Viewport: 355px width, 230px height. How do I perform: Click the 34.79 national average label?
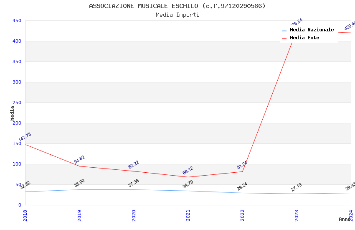coord(188,184)
